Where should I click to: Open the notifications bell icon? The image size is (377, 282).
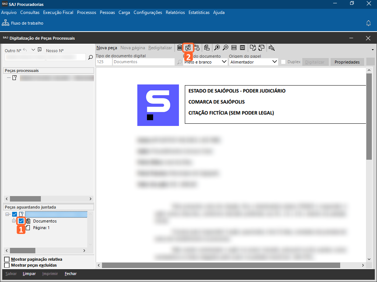(x=368, y=23)
